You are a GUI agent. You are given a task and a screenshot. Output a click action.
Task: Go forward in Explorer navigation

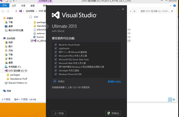(x=8, y=11)
